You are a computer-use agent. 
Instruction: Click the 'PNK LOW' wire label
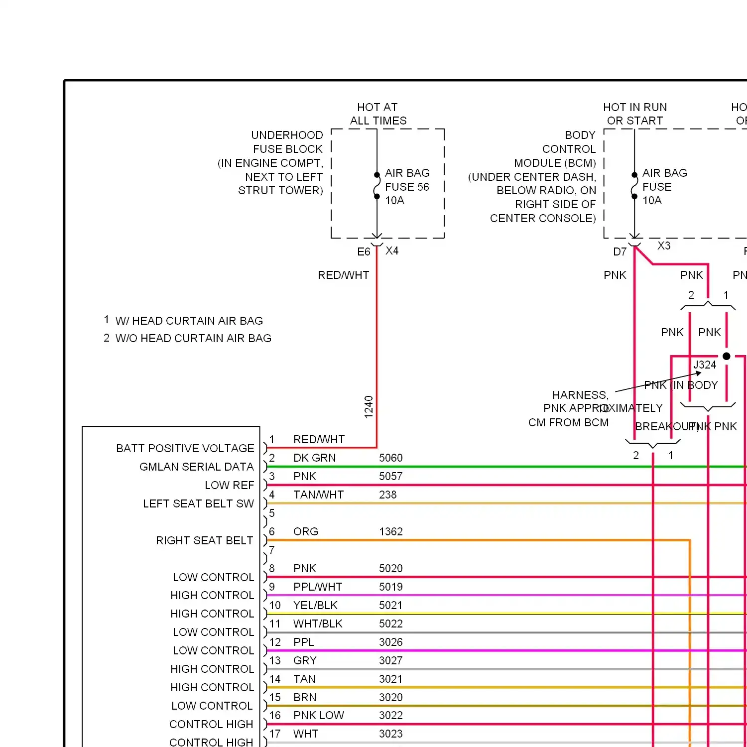(x=319, y=716)
